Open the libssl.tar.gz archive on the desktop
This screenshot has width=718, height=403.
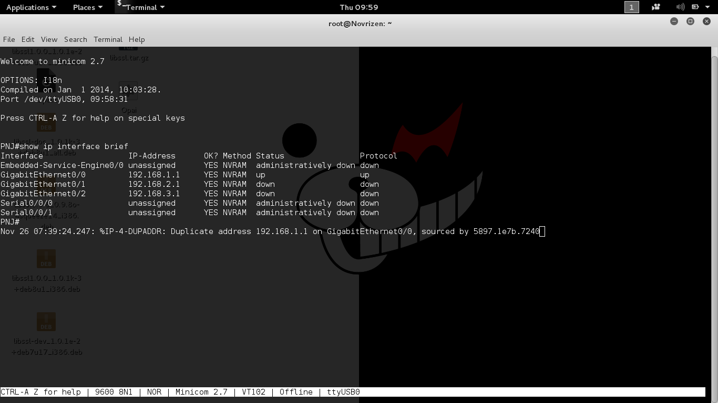(129, 52)
